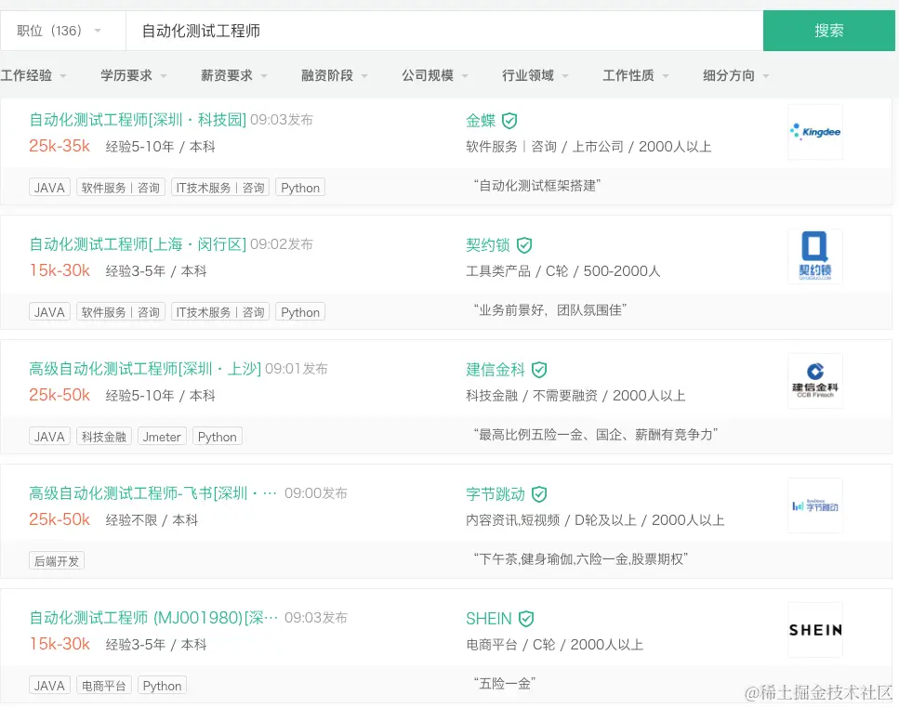Image resolution: width=899 pixels, height=708 pixels.
Task: Select IT技术服务|咨询 tag in 金蝶 card
Action: pos(220,188)
